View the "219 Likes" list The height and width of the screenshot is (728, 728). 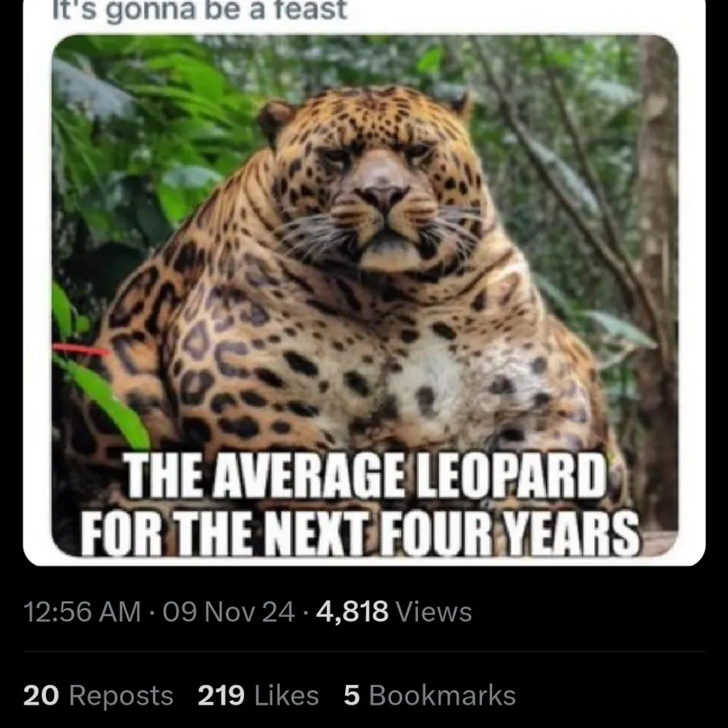(258, 695)
